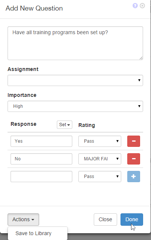Close dialog with the X icon

[142, 6]
